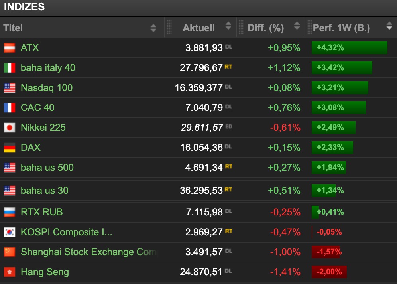
Task: Click the Diff value -1,41%
Action: point(285,272)
